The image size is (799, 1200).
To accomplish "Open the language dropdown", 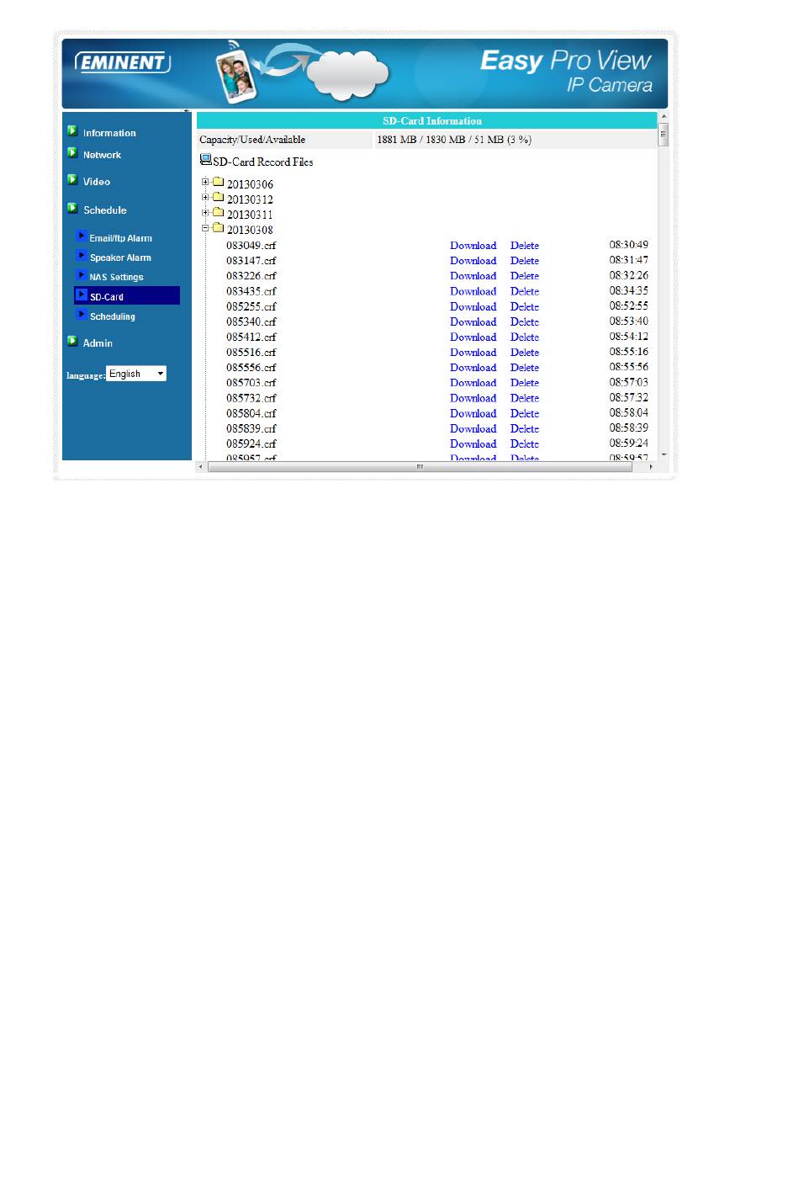I will [136, 374].
